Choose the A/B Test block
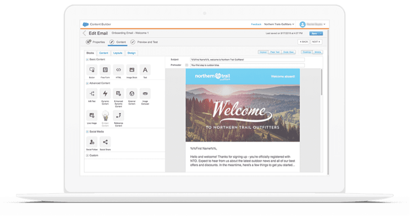Image resolution: width=411 pixels, height=217 pixels. click(x=92, y=93)
